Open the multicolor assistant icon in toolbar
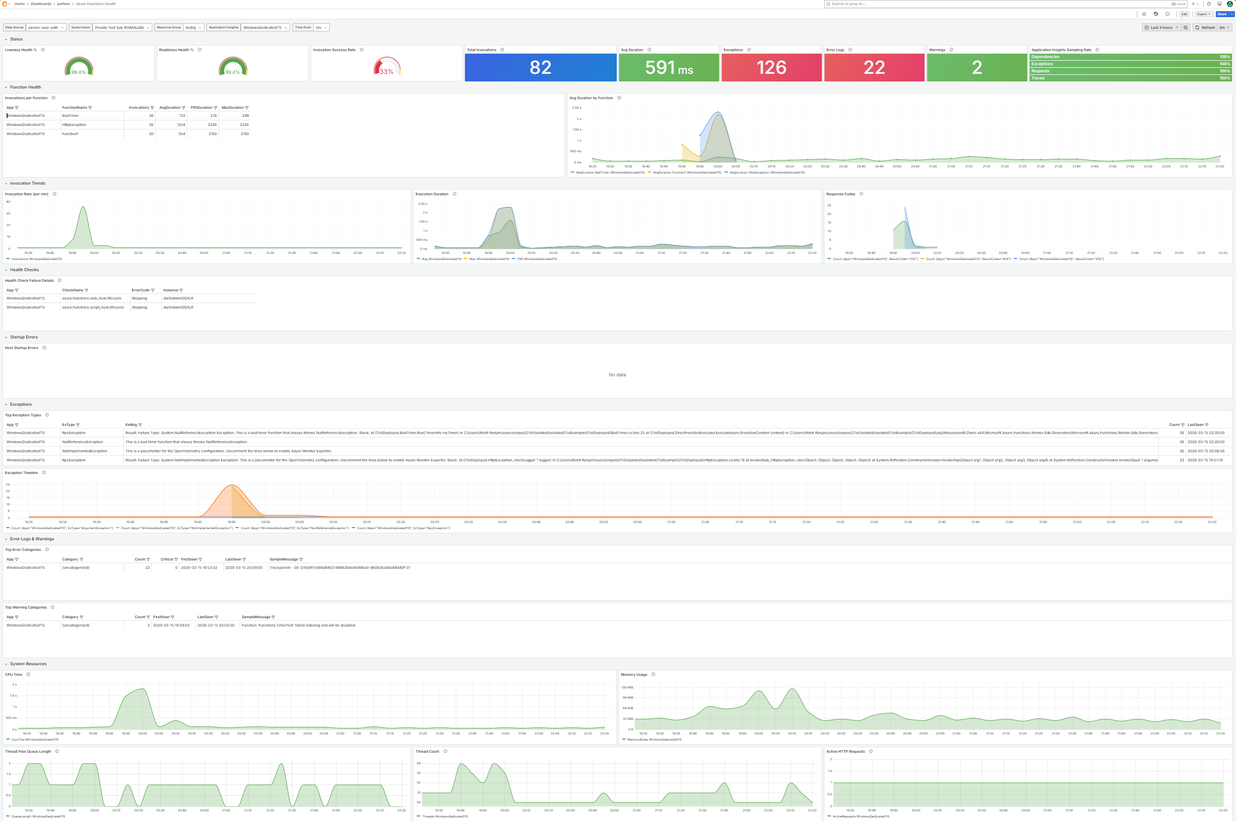The image size is (1236, 821). click(1156, 14)
